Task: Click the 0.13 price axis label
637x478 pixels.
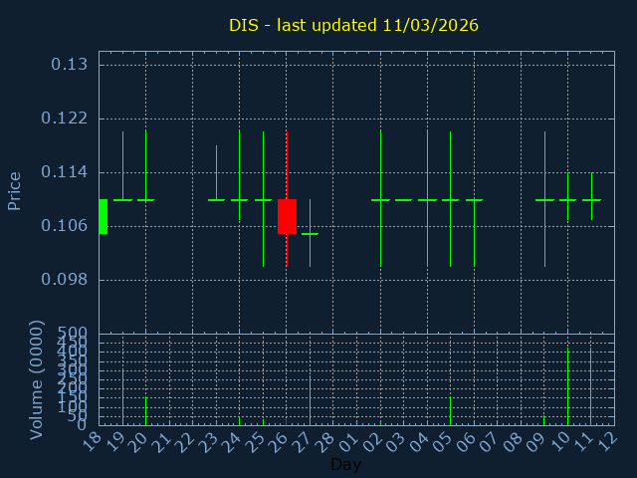Action: (x=69, y=64)
